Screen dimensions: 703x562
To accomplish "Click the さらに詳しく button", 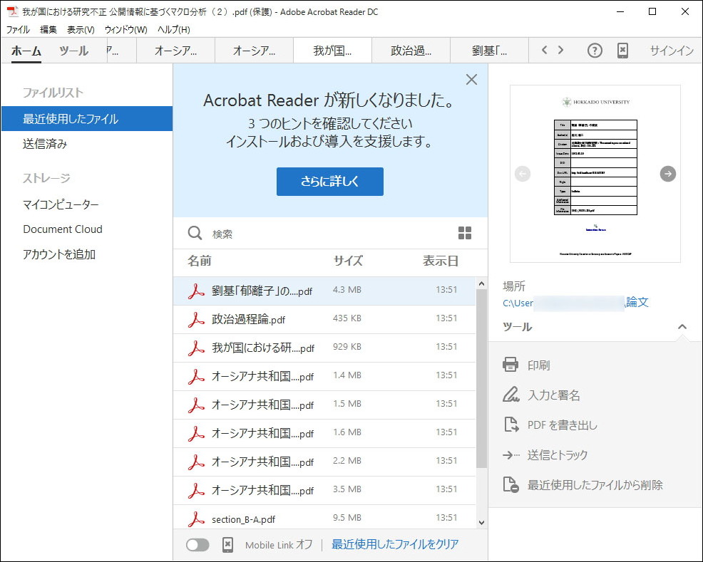I will 329,182.
